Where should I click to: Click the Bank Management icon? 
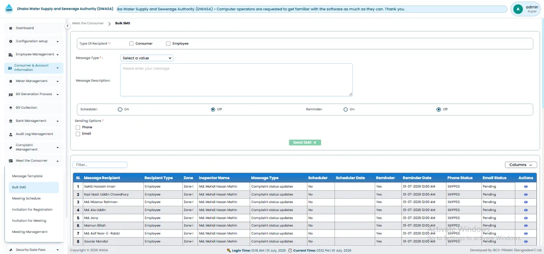point(11,121)
